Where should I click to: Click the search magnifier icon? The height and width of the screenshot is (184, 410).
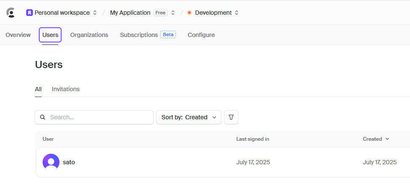pyautogui.click(x=43, y=117)
